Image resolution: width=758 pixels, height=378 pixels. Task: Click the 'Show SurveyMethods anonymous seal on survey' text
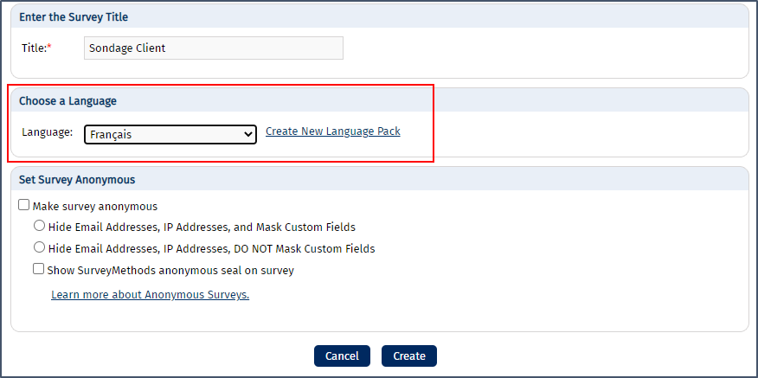170,270
